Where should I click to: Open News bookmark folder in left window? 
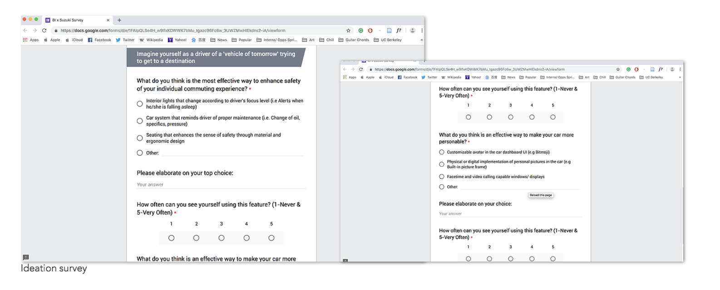coord(219,40)
